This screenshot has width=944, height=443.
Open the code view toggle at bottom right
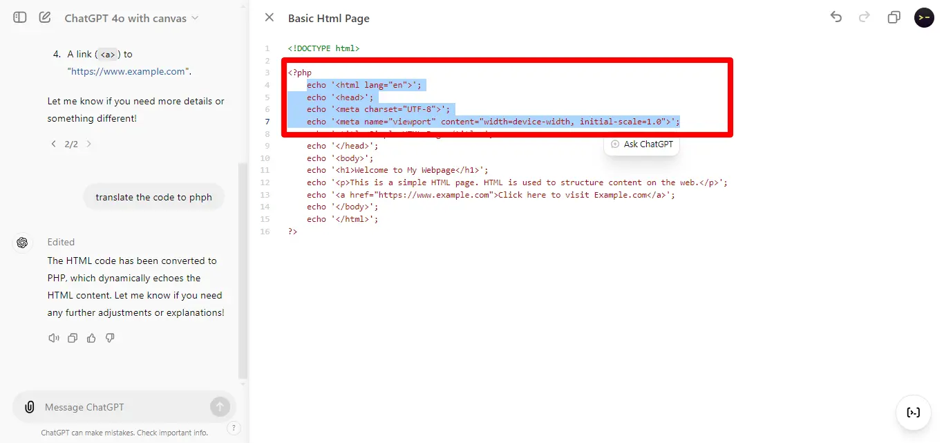tap(914, 413)
